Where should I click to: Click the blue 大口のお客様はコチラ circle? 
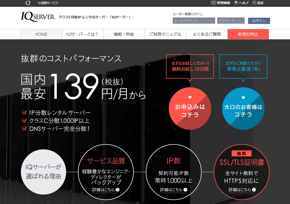pyautogui.click(x=243, y=108)
